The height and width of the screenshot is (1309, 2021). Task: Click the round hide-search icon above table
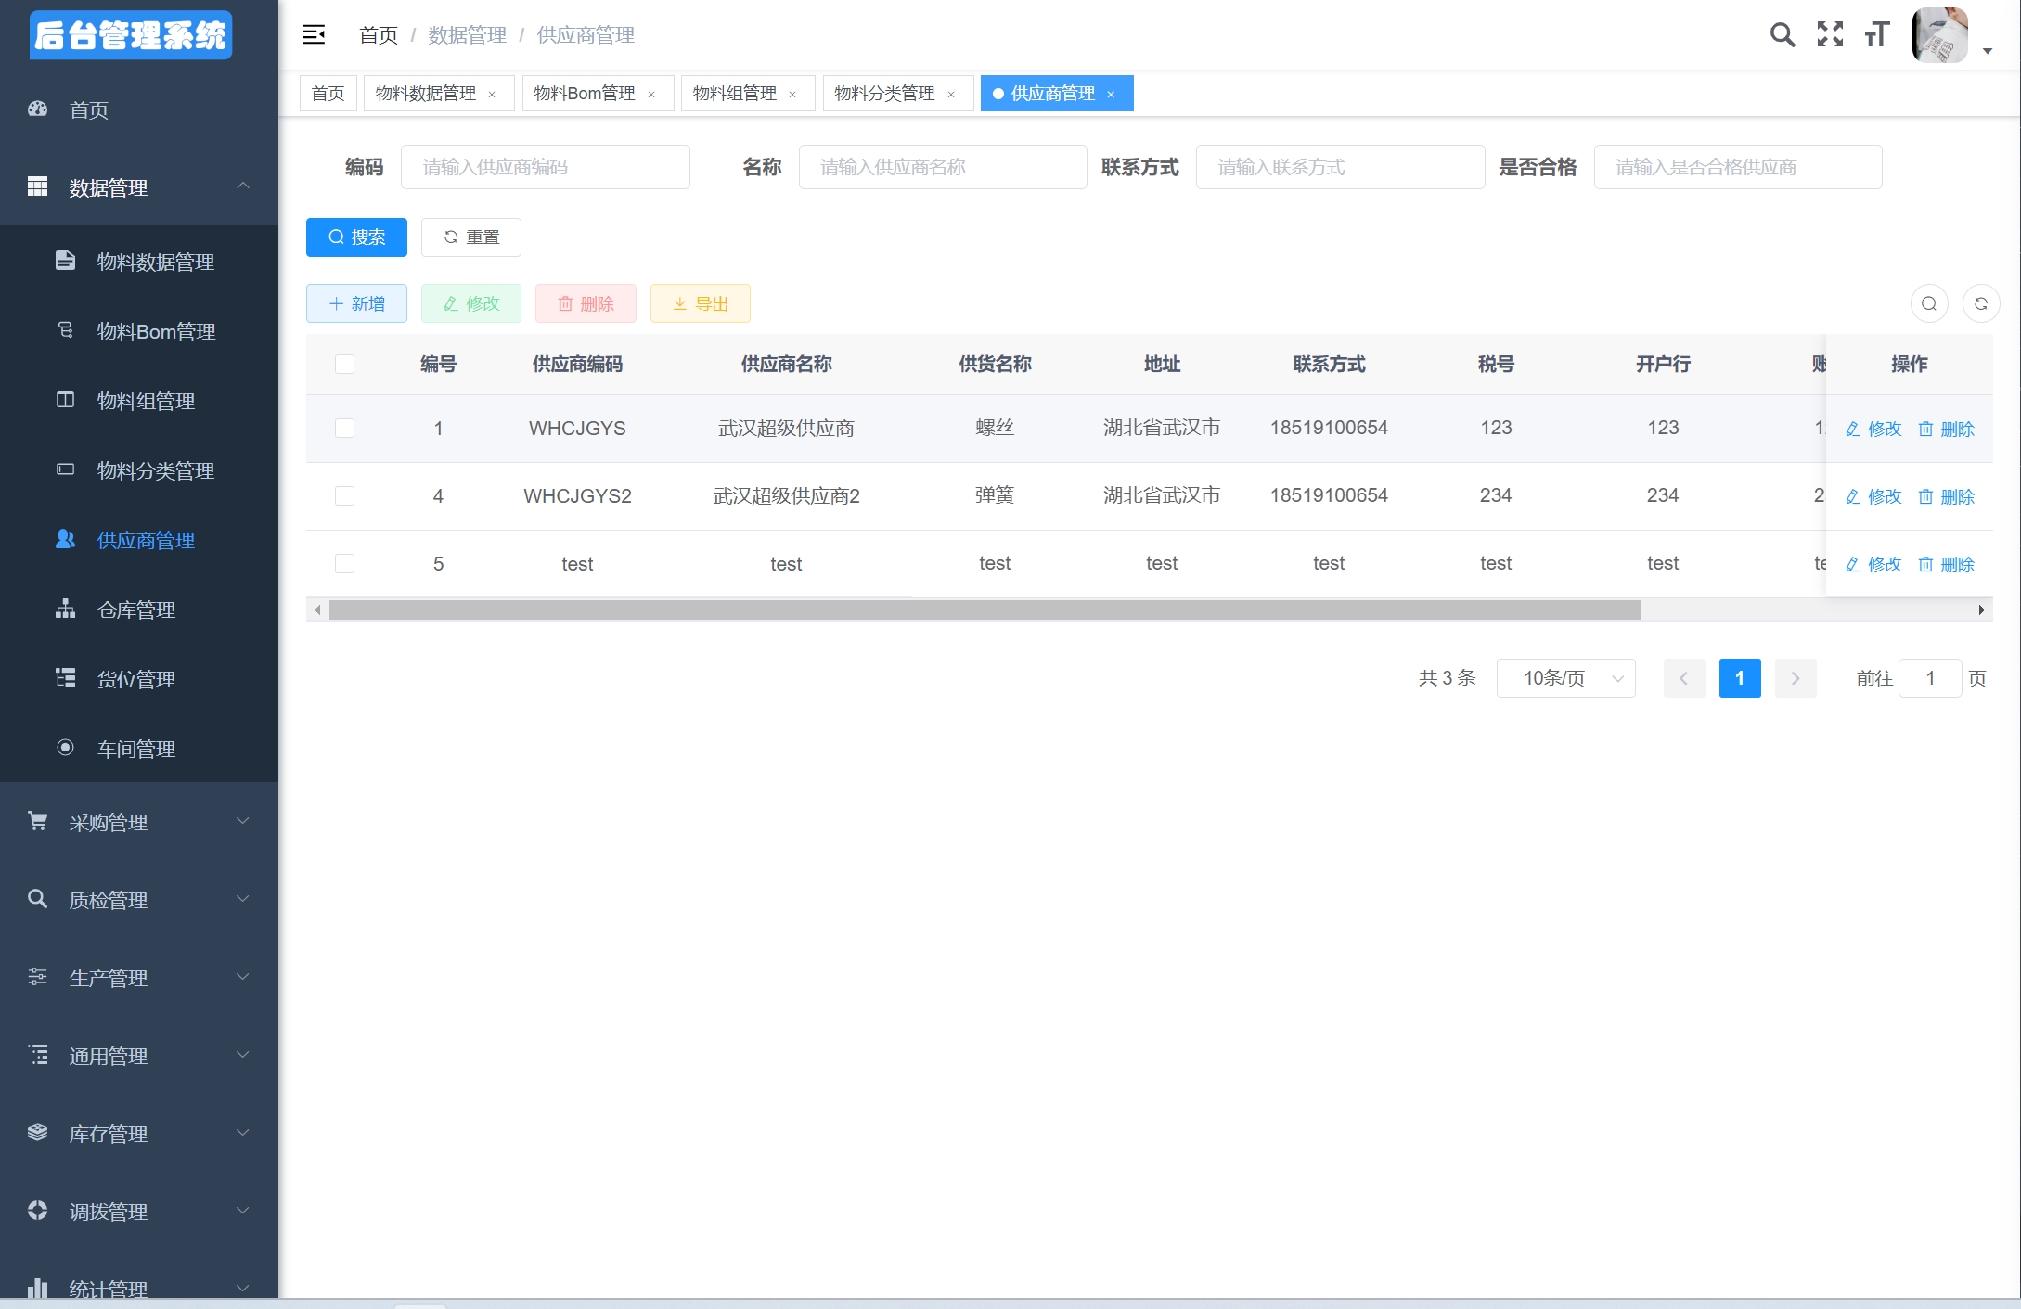tap(1928, 303)
